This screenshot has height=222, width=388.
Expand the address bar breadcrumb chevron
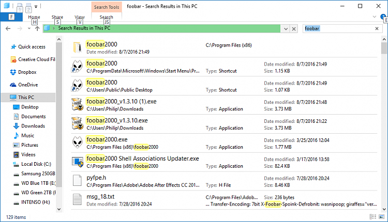53,28
